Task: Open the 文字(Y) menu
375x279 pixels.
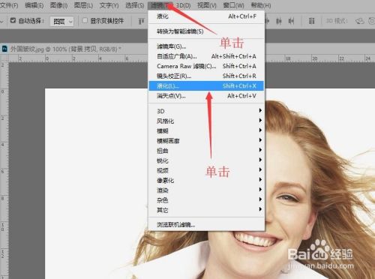Action: (109, 5)
